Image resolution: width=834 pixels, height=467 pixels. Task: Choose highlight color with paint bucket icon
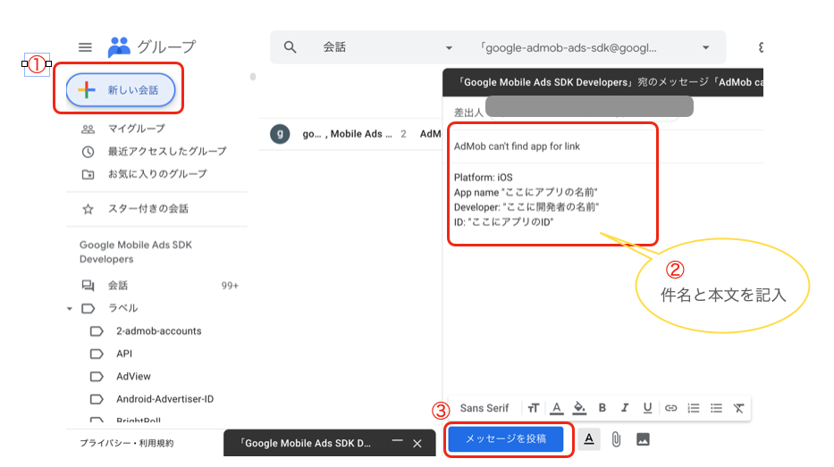(x=579, y=408)
